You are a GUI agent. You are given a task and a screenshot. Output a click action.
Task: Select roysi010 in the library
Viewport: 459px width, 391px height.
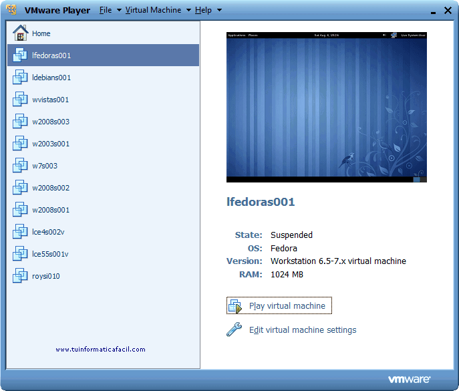click(x=103, y=276)
